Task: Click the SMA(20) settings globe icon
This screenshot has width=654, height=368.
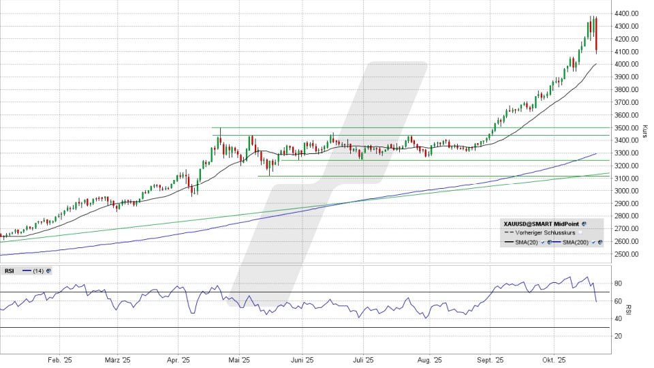Action: (548, 243)
